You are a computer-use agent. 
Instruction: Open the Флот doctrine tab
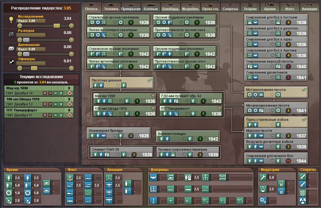tap(289, 7)
